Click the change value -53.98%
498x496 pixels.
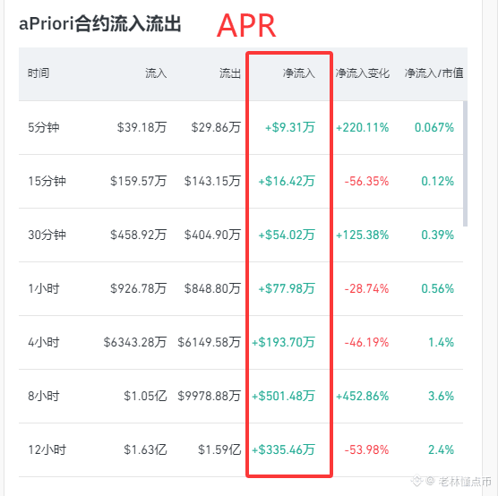click(x=367, y=449)
